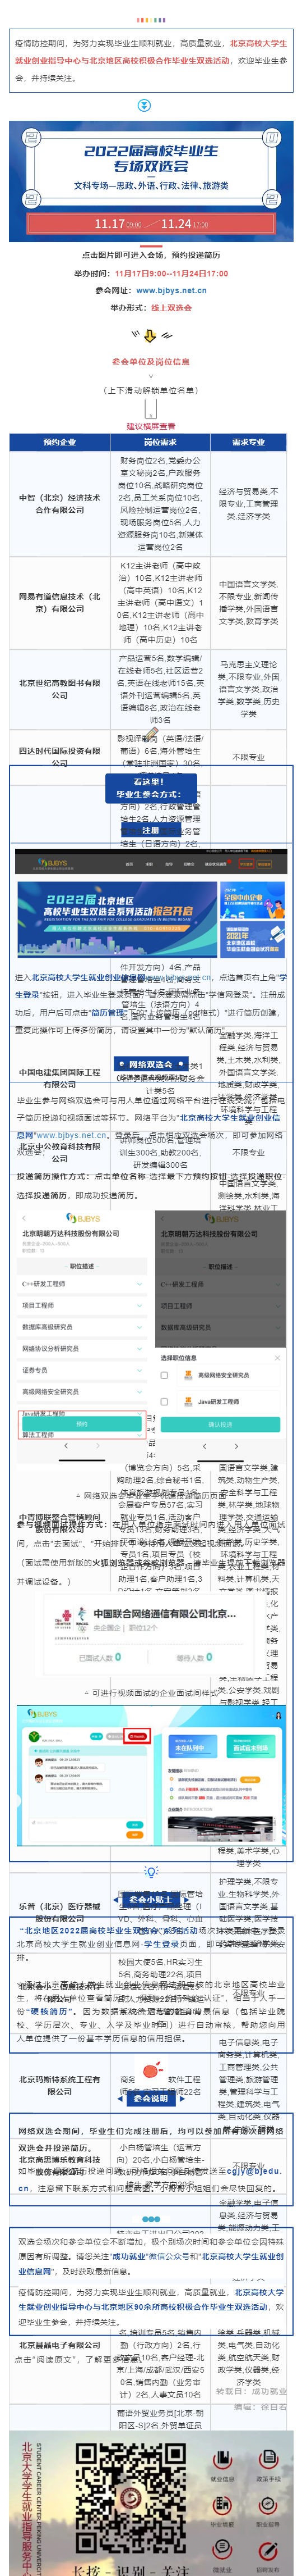The image size is (302, 2576).
Task: Open the 2022届高校毕业生专场双选会 banner image
Action: [151, 179]
